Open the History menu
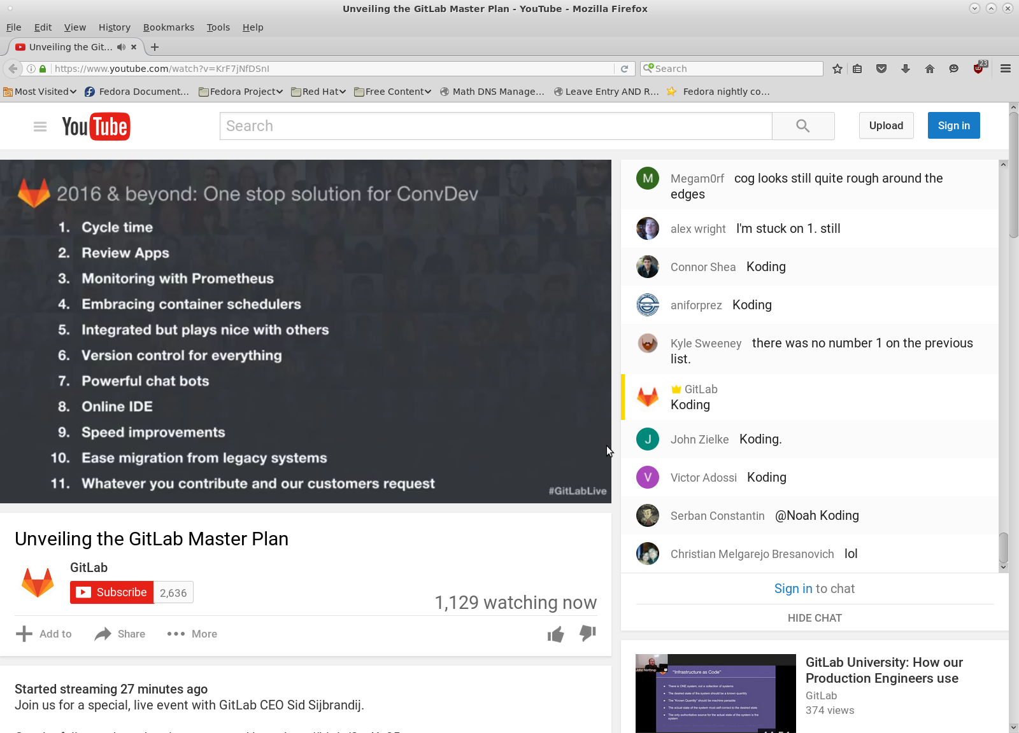Viewport: 1019px width, 733px height. click(x=115, y=27)
